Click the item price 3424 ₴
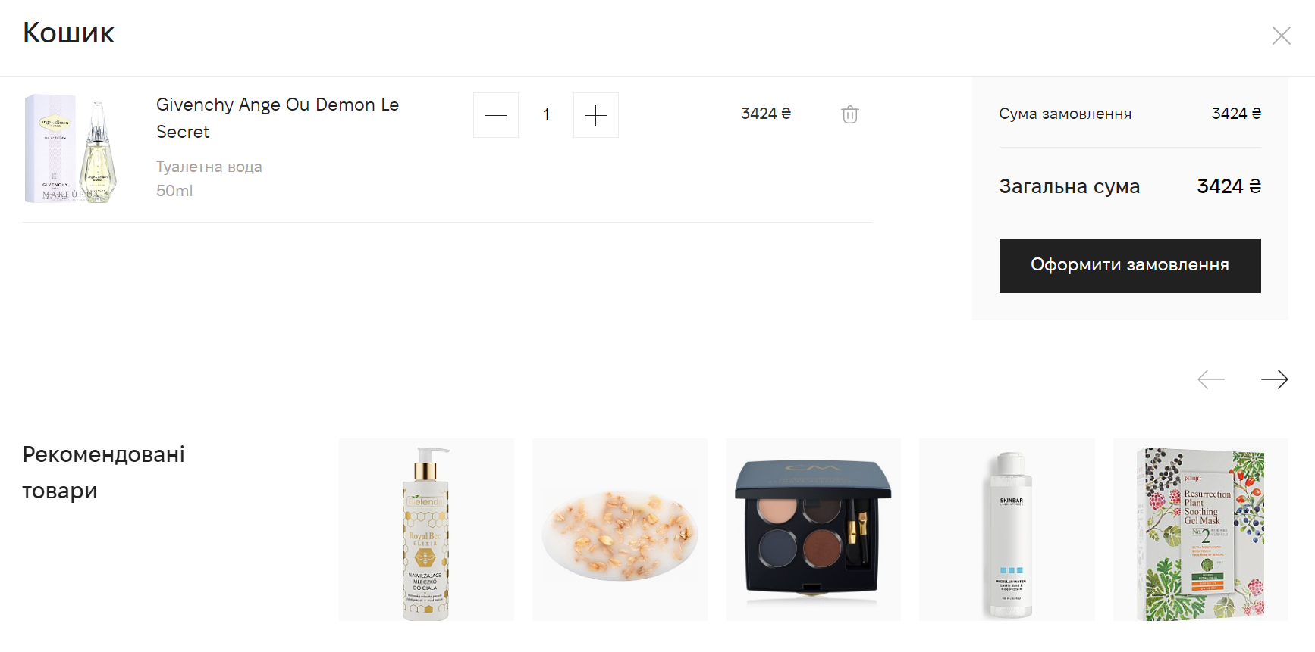Viewport: 1315px width, 652px height. tap(766, 114)
